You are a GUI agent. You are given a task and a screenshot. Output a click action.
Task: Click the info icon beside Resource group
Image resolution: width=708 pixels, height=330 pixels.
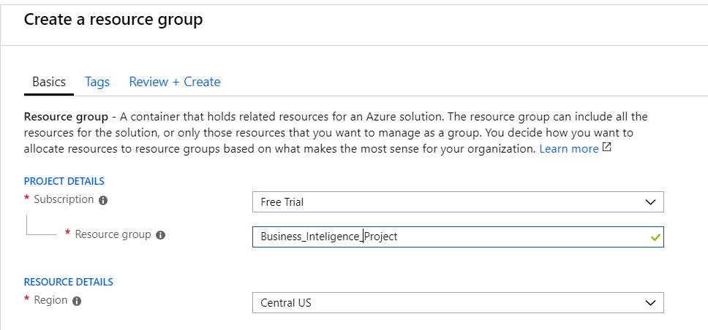click(x=161, y=235)
